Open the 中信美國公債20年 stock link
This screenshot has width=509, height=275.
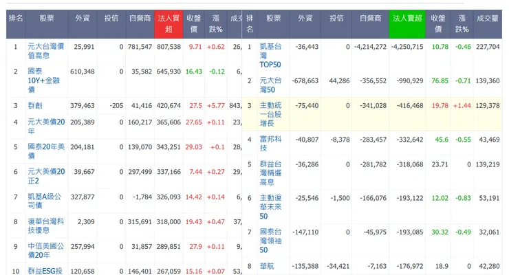[45, 251]
